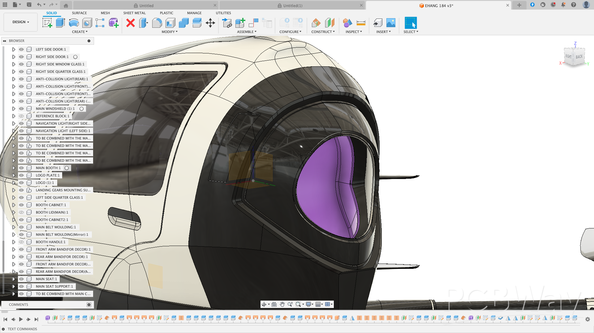Click the Create Sketch tool icon

(47, 23)
